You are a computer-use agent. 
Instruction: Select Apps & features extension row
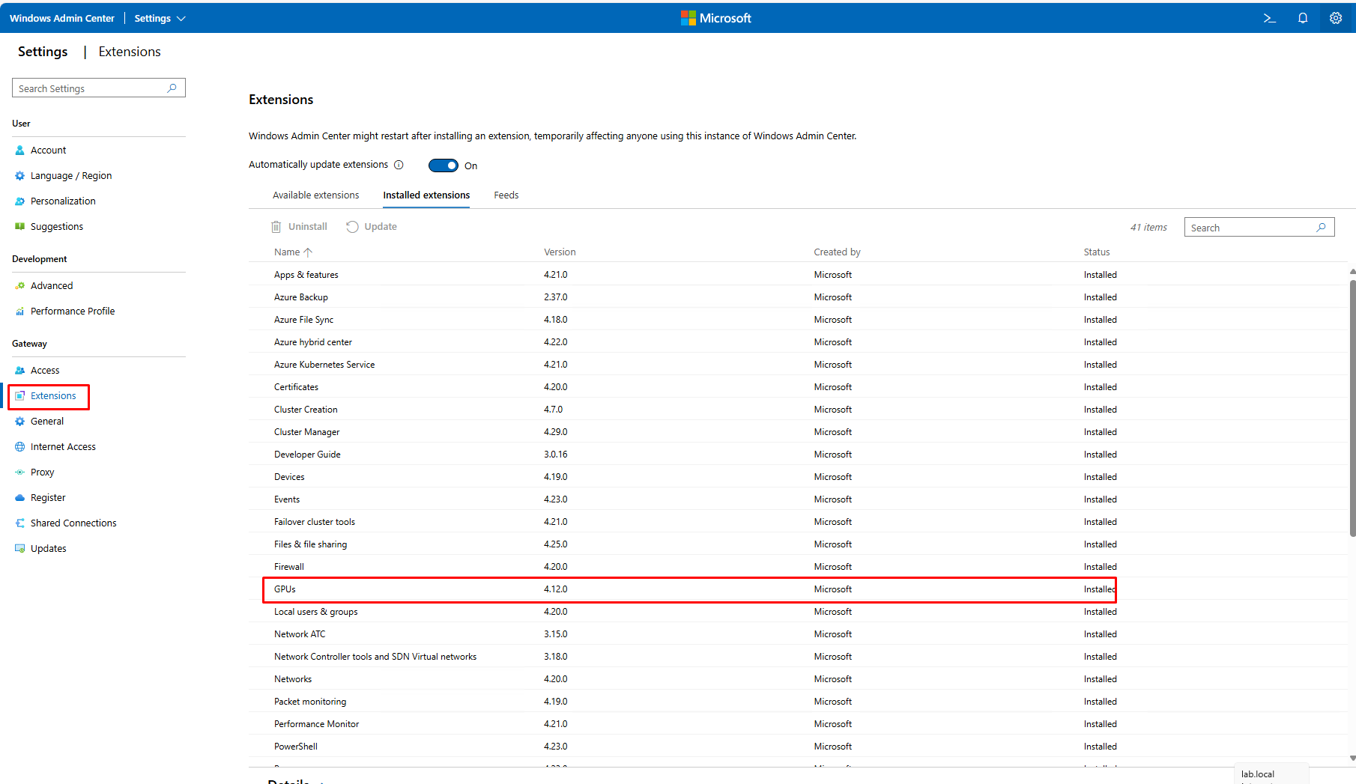[798, 275]
